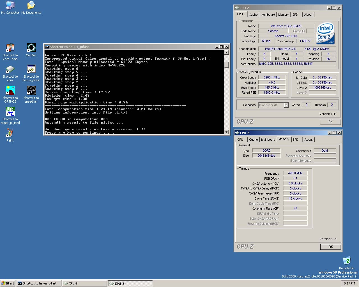Click the taskbar clock showing 8:17 PM

349,283
